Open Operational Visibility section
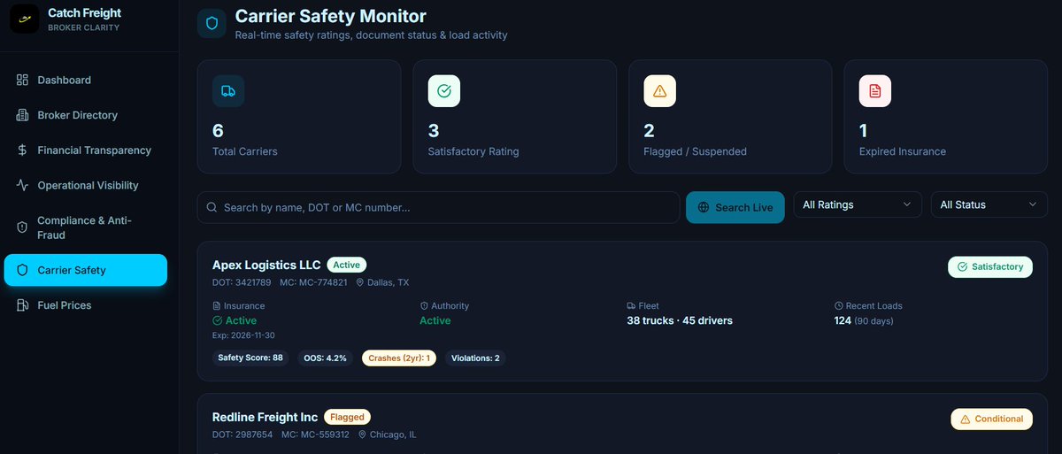Viewport: 1062px width, 454px height. [x=85, y=186]
